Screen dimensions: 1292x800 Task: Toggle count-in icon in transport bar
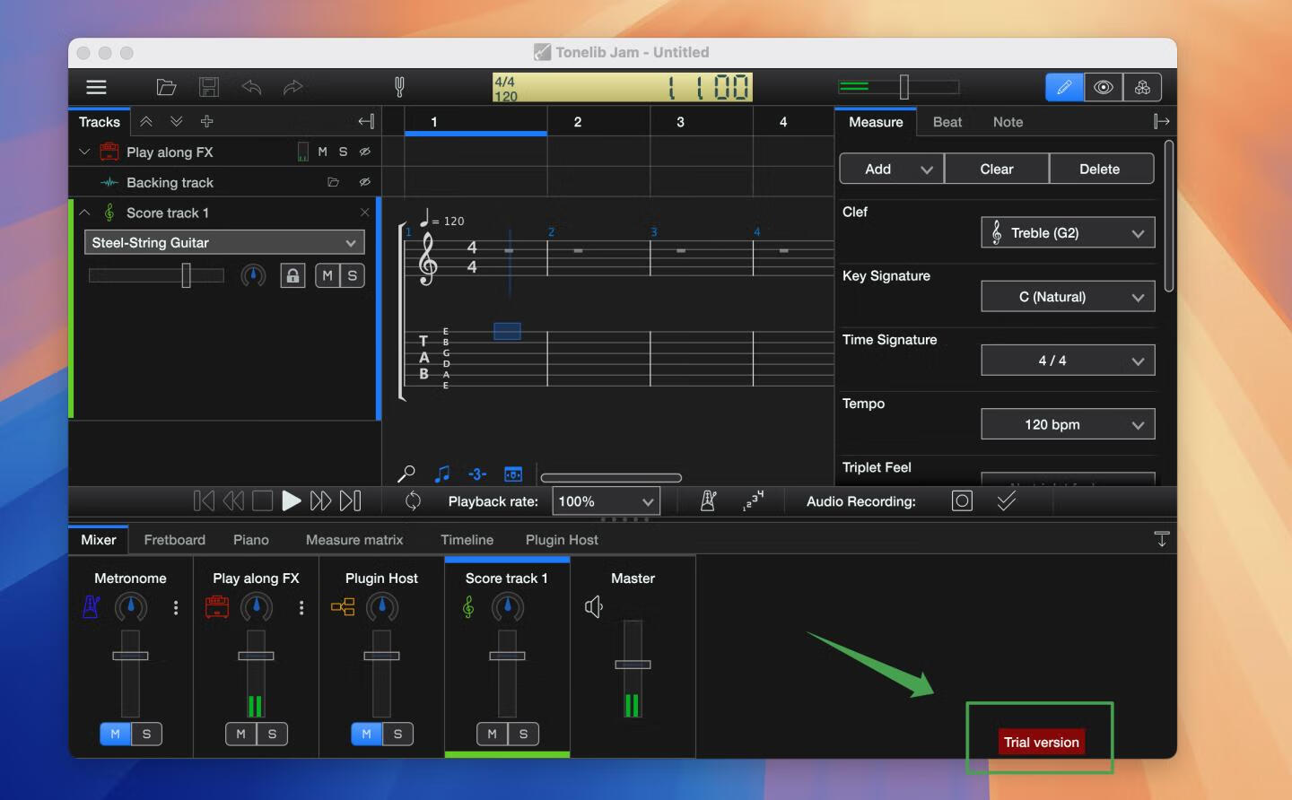coord(753,500)
